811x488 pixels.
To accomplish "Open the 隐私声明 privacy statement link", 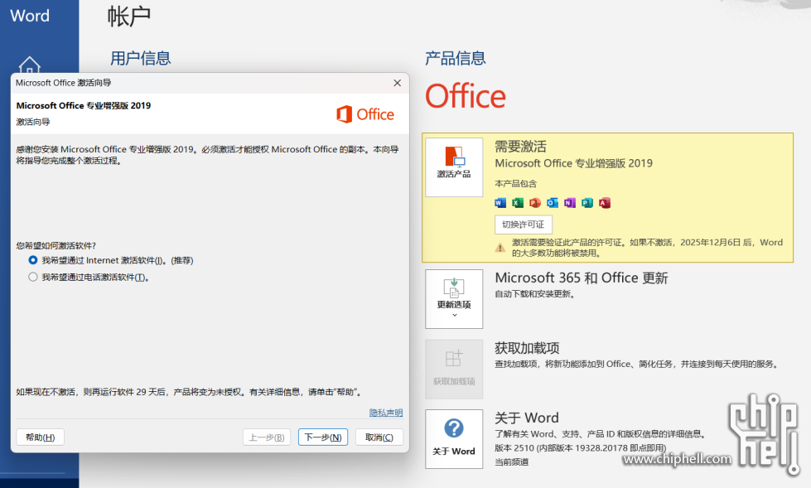I will (385, 413).
